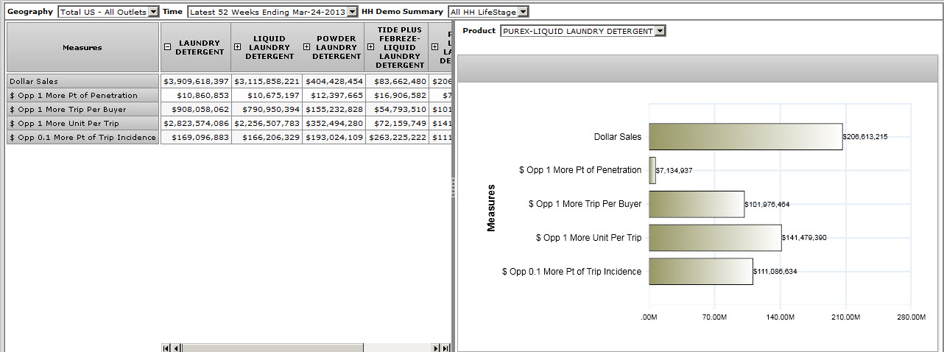Jump to first column with scroll-start arrow
944x352 pixels.
point(166,348)
